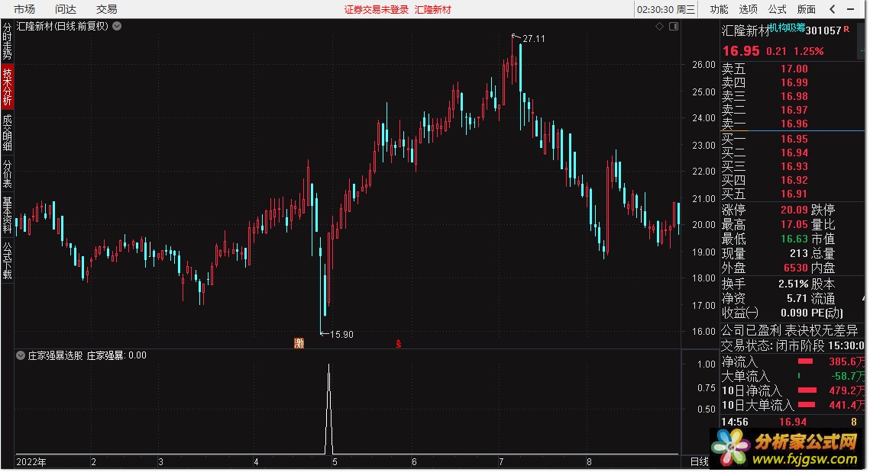This screenshot has height=472, width=870.
Task: Click 汇隆新材 title link at top
Action: (433, 10)
